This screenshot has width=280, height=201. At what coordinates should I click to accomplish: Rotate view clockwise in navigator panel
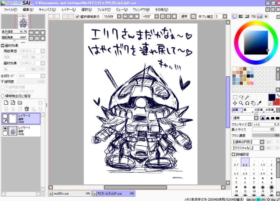pos(37,38)
